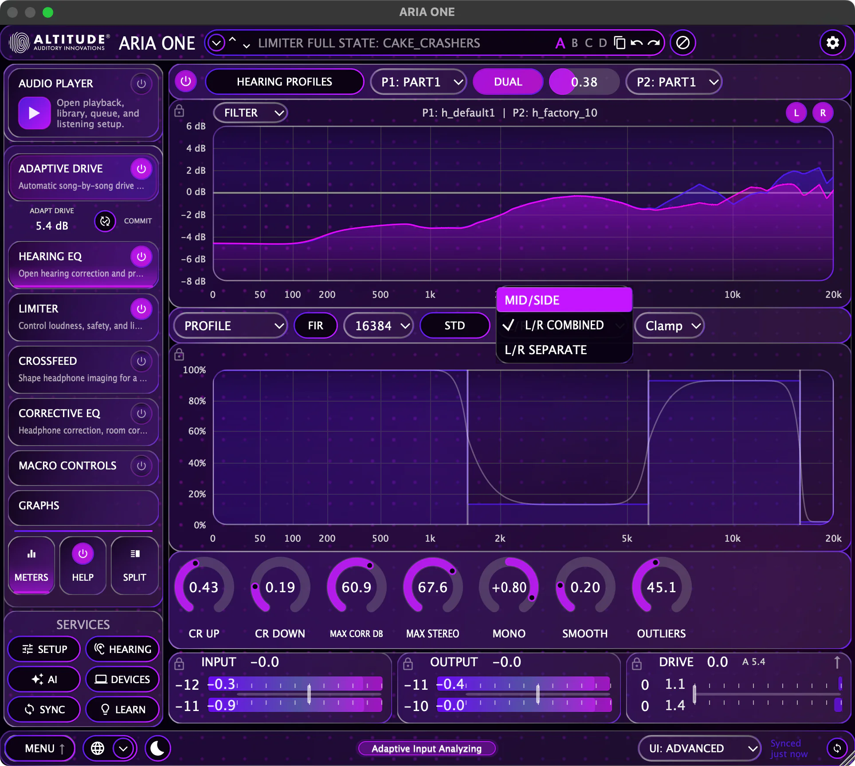Viewport: 855px width, 766px height.
Task: Click the copy state icon
Action: pos(620,43)
